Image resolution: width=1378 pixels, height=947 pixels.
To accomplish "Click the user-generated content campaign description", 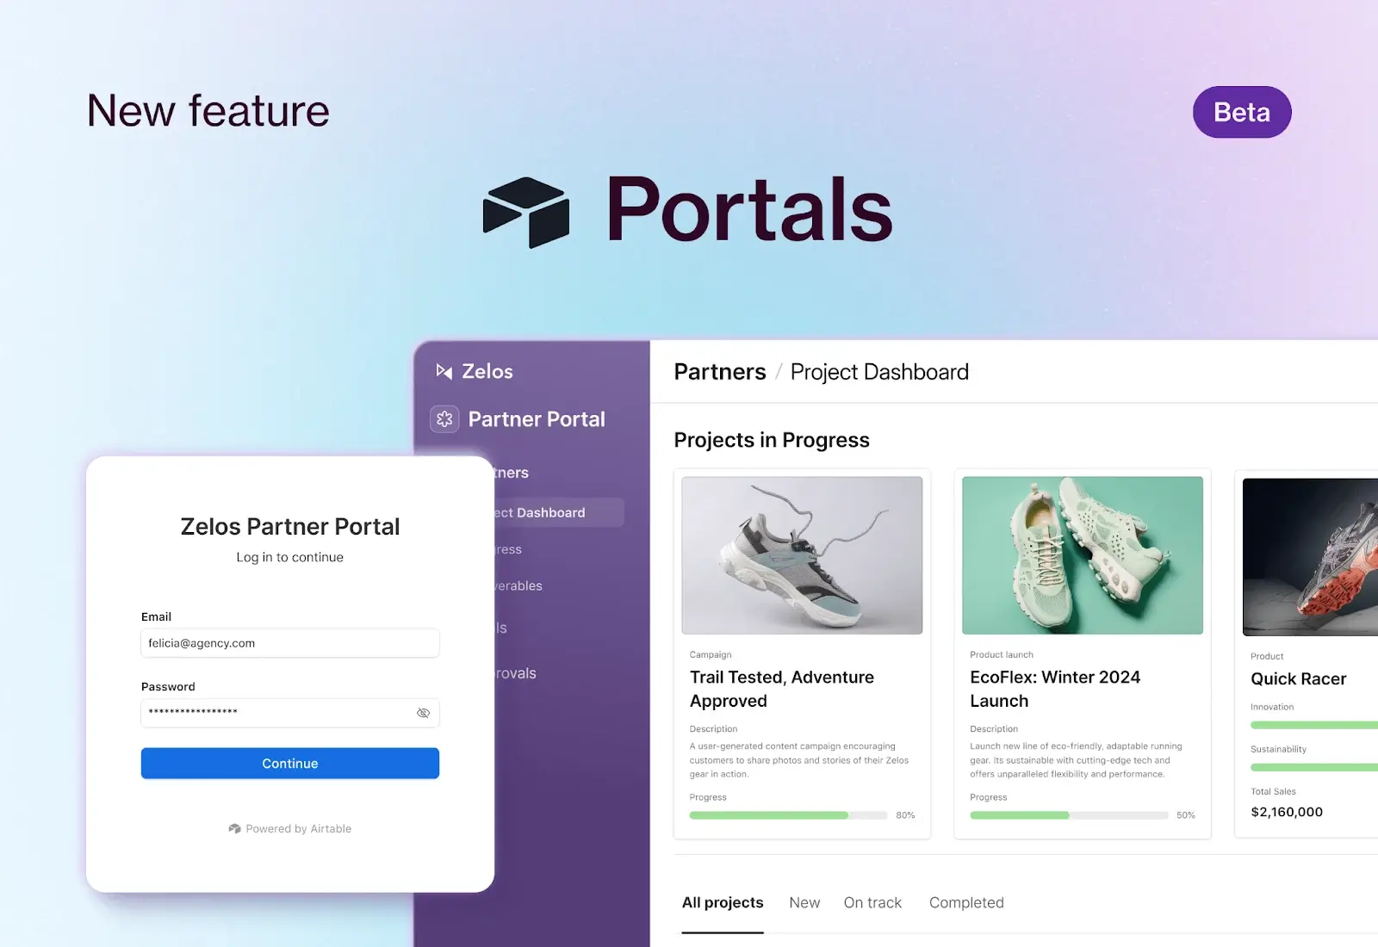I will tap(799, 760).
